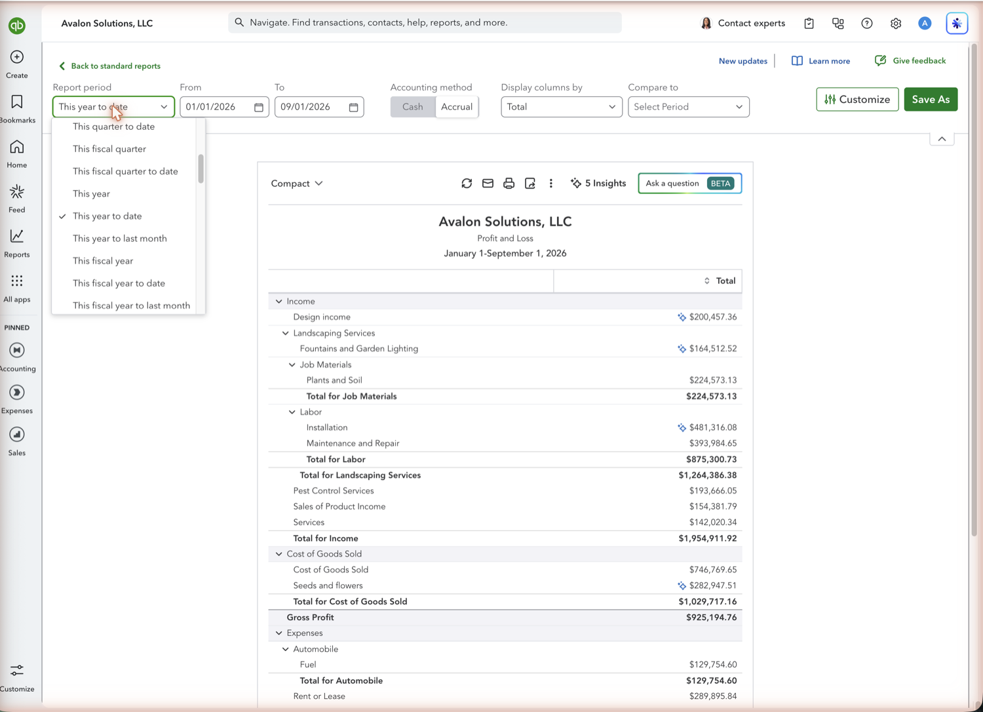983x712 pixels.
Task: Click Customize icon at sidebar bottom
Action: coord(17,670)
